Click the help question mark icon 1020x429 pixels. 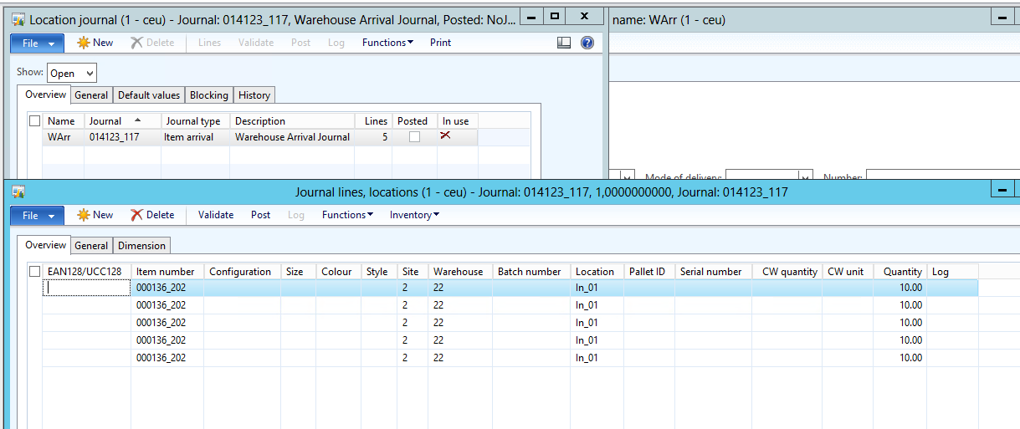tap(587, 43)
